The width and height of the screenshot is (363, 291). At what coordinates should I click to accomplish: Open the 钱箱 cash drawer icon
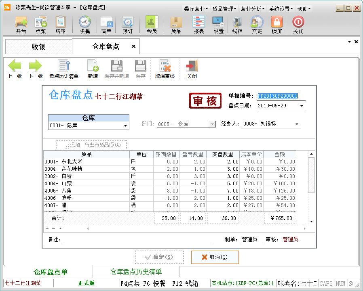[237, 24]
